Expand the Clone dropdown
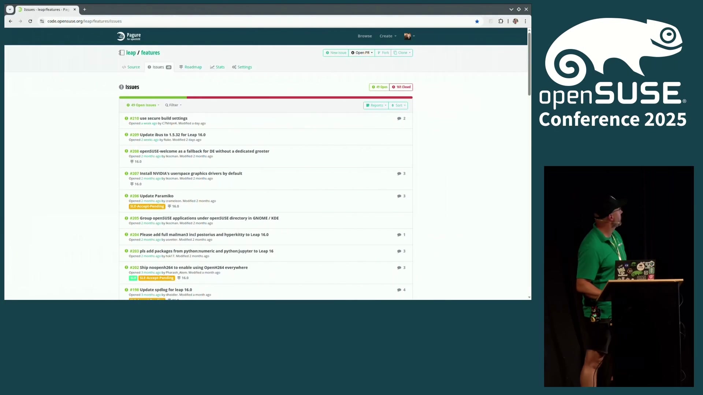 coord(402,53)
